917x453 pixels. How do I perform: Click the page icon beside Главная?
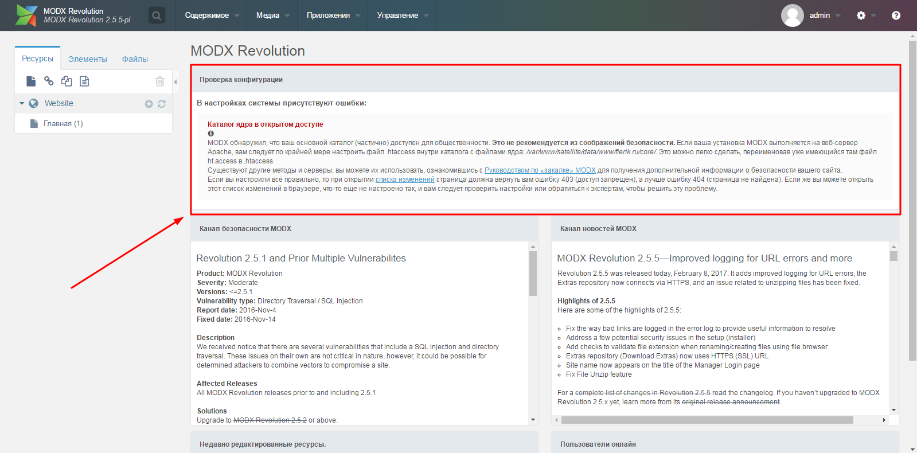tap(34, 123)
